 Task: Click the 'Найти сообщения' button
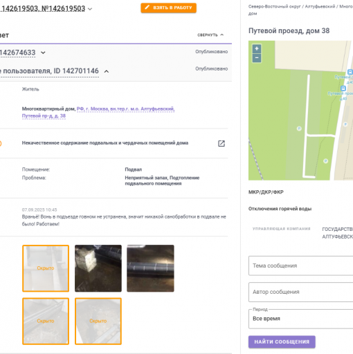pos(282,342)
